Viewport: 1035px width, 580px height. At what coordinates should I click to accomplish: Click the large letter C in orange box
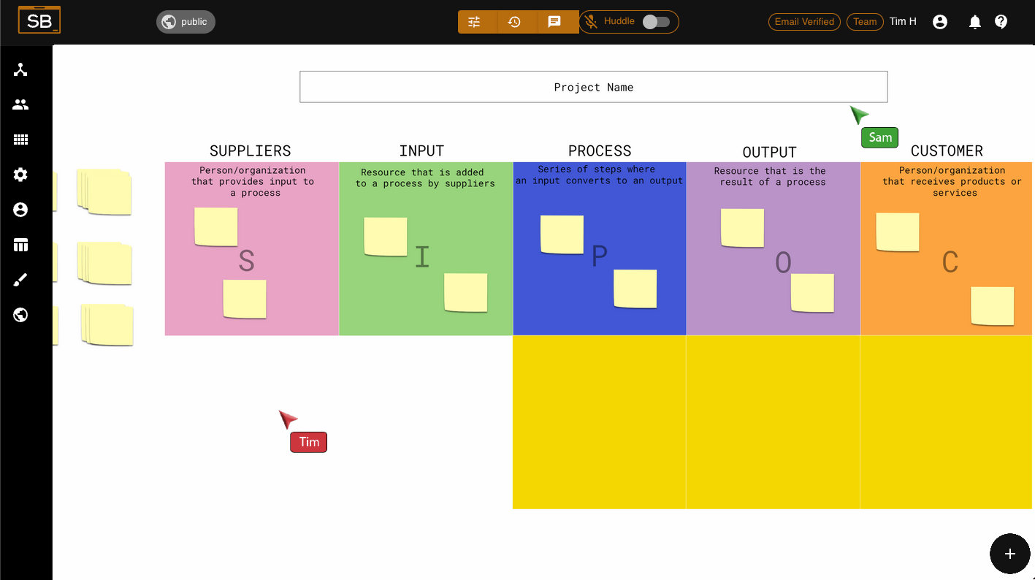point(950,262)
